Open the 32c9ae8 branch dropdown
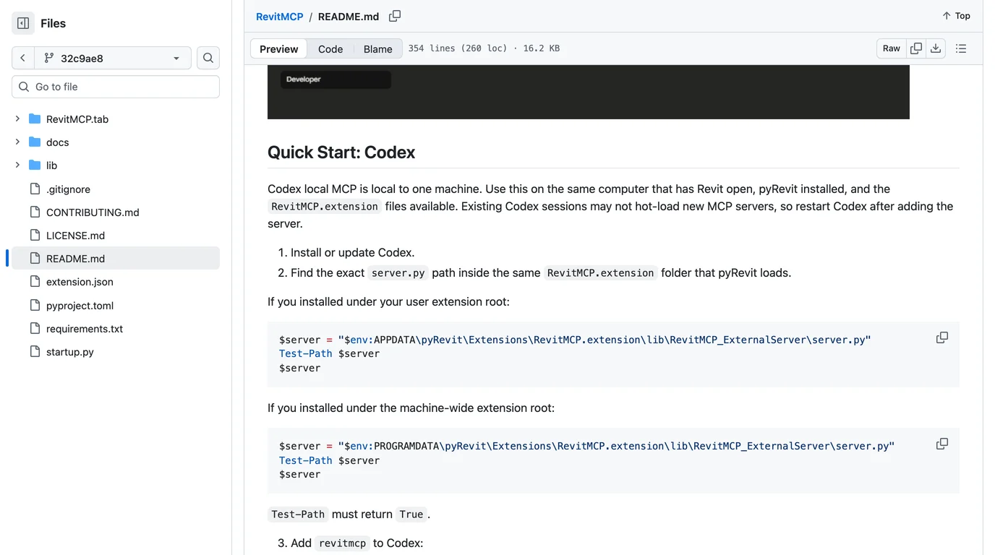995x555 pixels. tap(113, 58)
